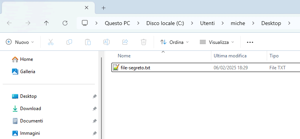Expand chevron after miche
The image size is (300, 139).
click(x=253, y=23)
